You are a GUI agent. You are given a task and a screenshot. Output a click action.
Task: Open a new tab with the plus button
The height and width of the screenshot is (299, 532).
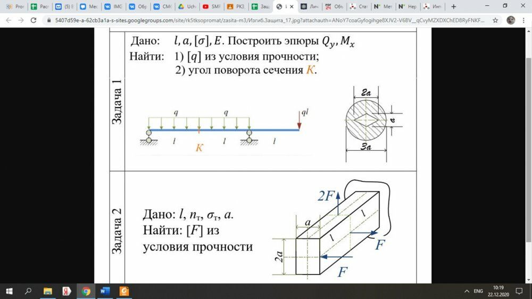[453, 6]
